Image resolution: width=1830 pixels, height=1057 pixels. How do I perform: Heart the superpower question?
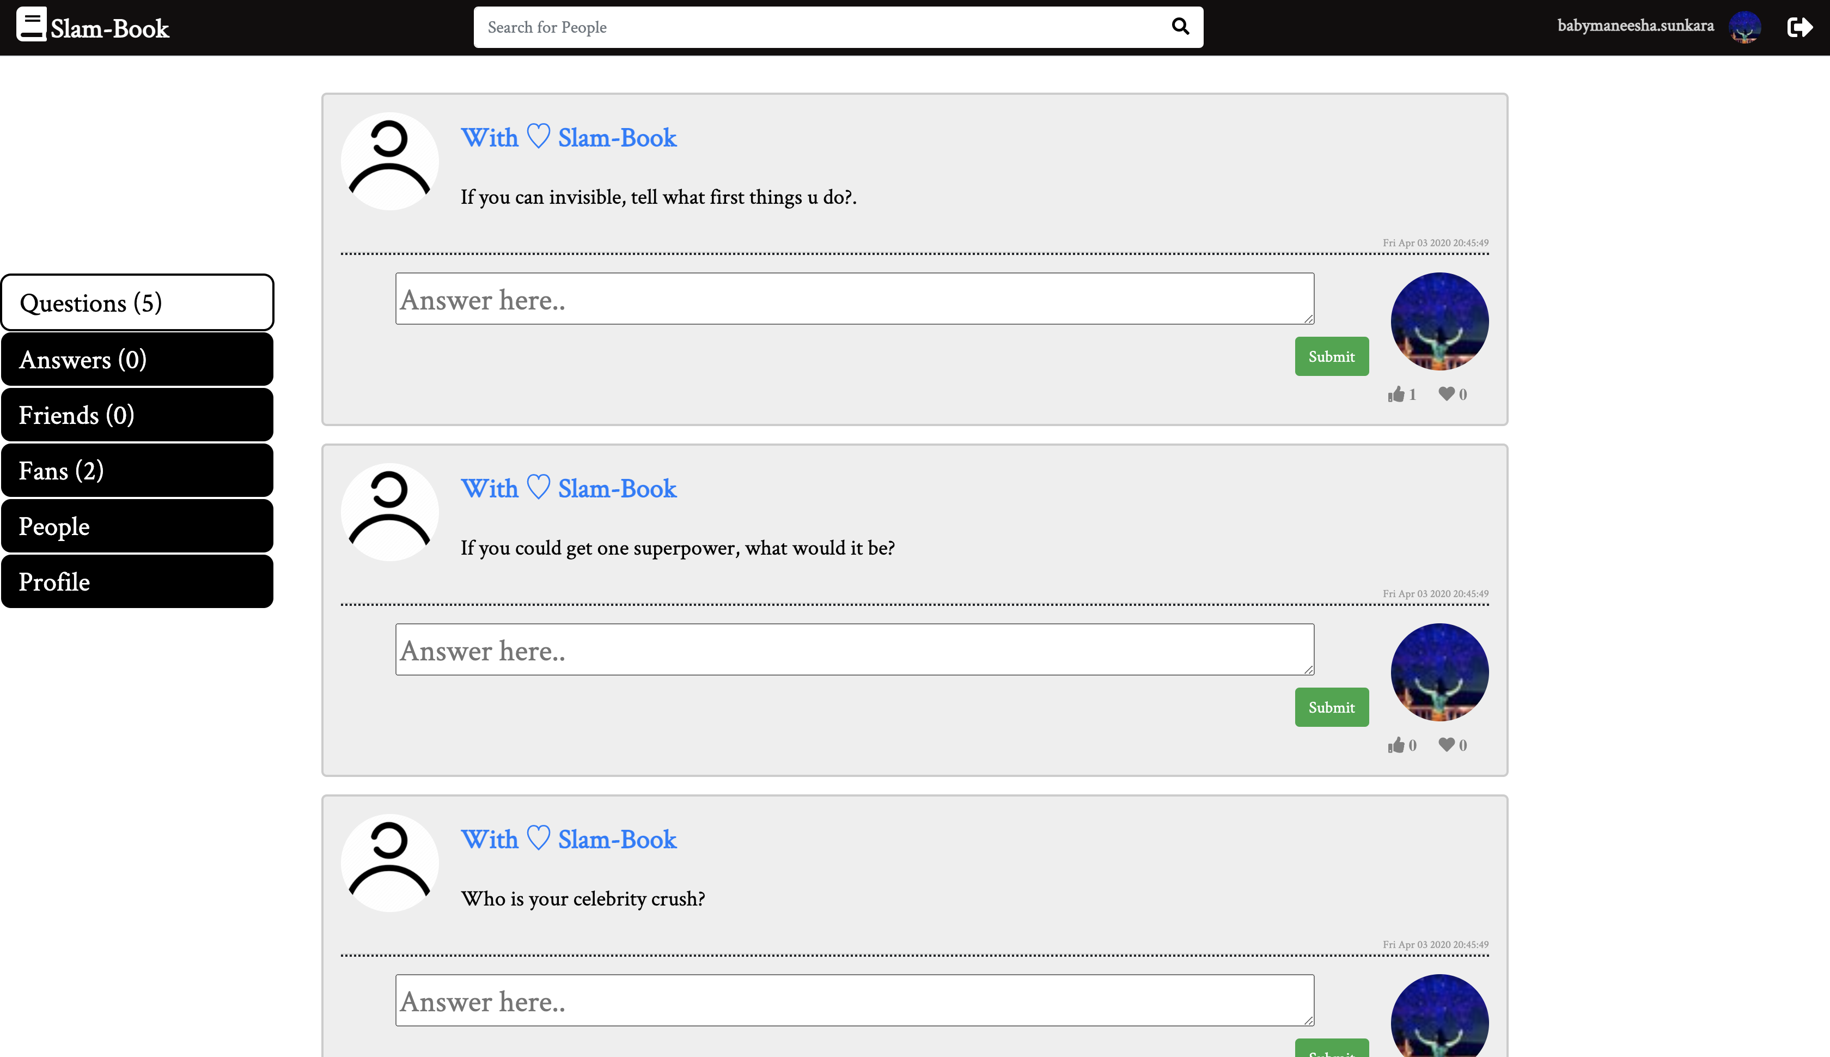pyautogui.click(x=1446, y=744)
